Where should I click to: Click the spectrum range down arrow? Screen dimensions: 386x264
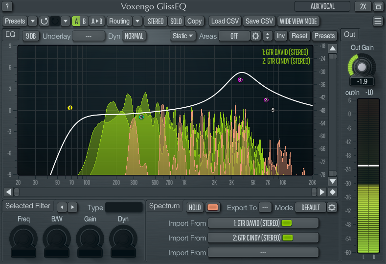(333, 182)
